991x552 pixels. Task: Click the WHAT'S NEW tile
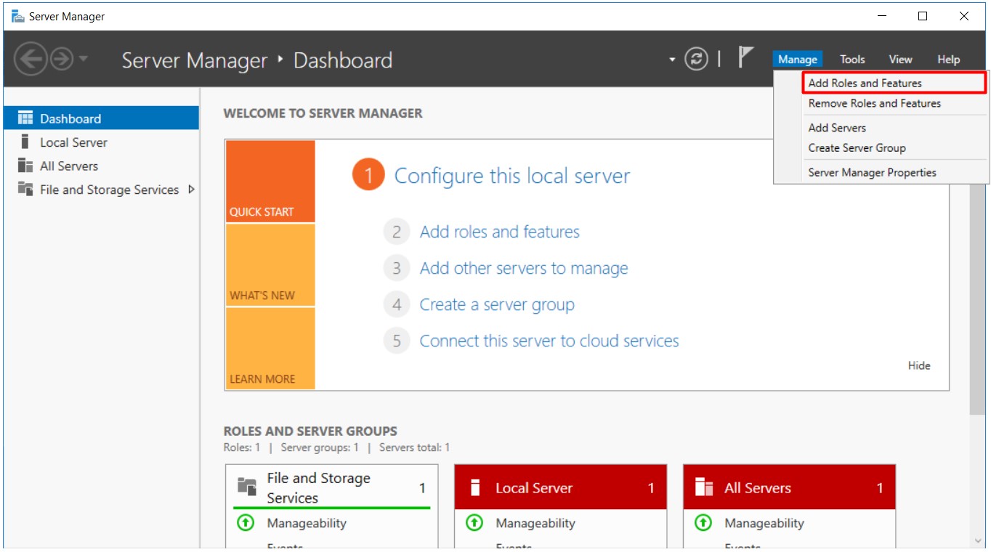(270, 265)
